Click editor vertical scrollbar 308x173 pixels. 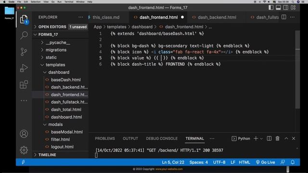(x=297, y=69)
